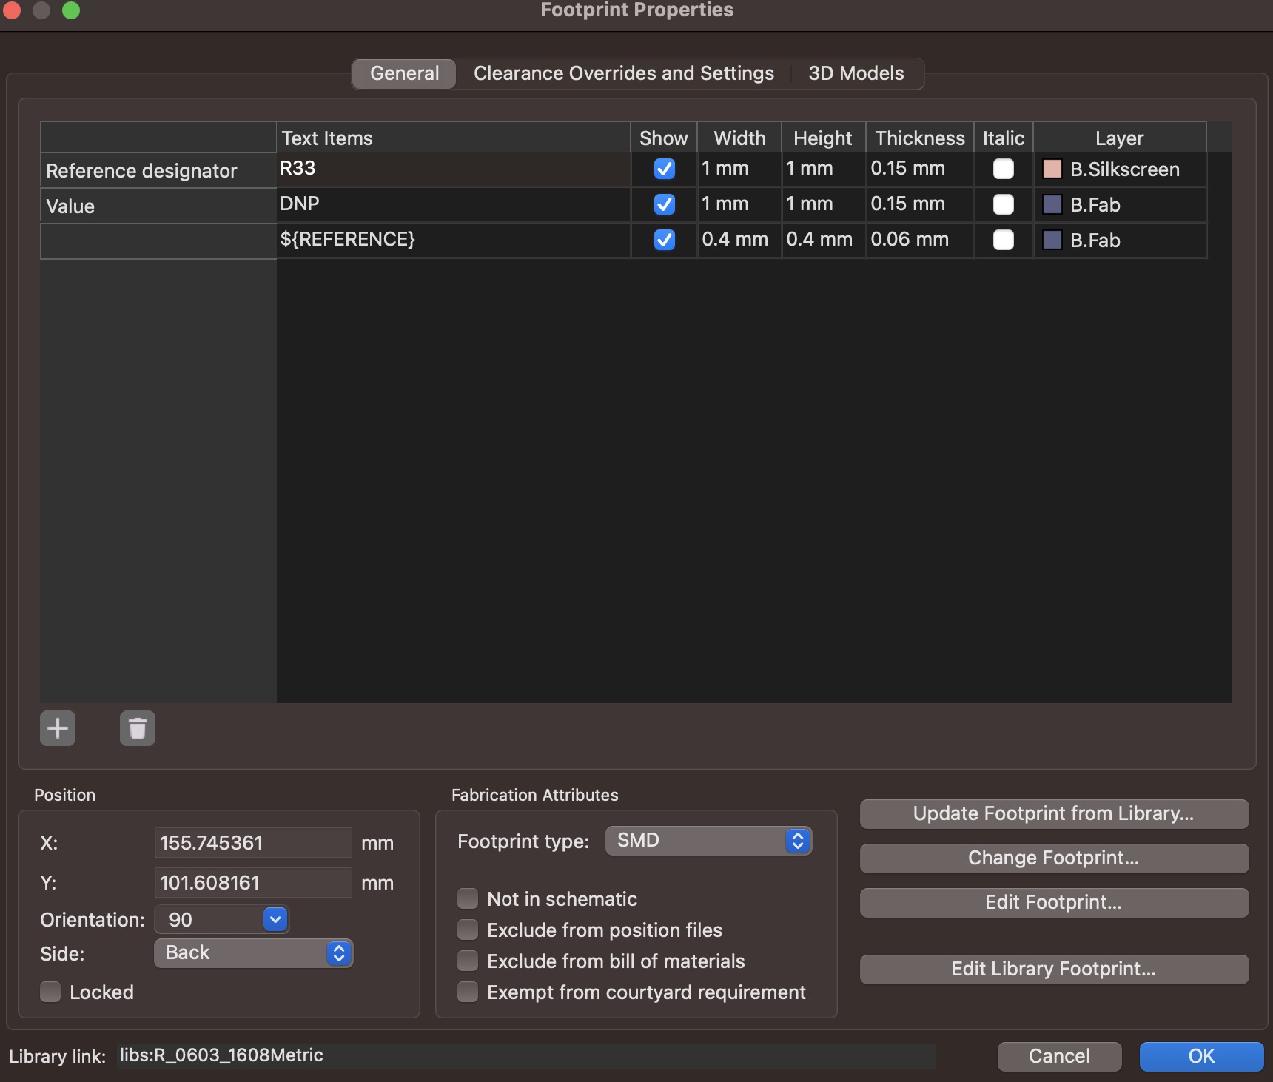1273x1082 pixels.
Task: Open B.Fab layer selector for ${REFERENCE} row
Action: [x=1120, y=241]
